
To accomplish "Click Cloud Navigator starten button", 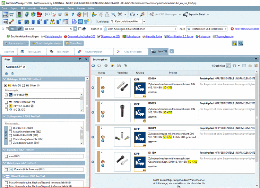I will point(46,43).
